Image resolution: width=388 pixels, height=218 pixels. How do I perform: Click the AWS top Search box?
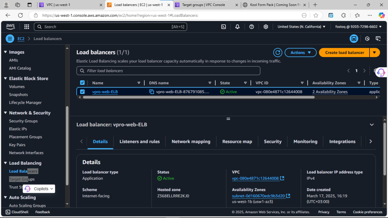(110, 27)
